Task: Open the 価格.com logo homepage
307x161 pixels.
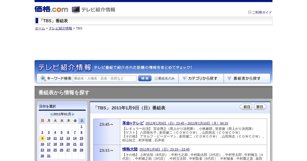Action: click(51, 9)
